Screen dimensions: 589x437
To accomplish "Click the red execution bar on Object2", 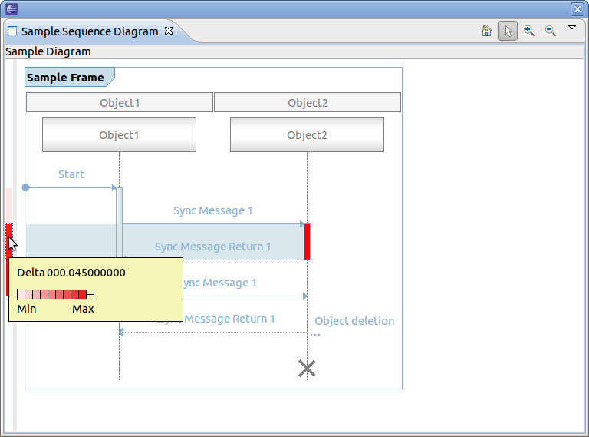I will pos(307,241).
